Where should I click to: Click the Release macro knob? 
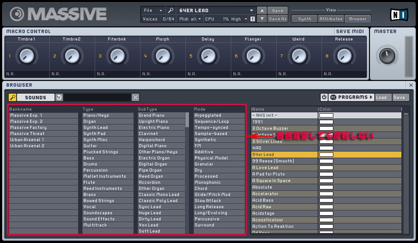pos(344,56)
